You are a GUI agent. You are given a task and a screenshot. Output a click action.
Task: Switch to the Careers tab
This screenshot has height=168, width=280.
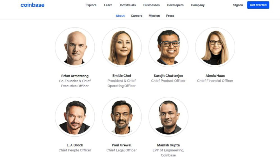(x=136, y=16)
